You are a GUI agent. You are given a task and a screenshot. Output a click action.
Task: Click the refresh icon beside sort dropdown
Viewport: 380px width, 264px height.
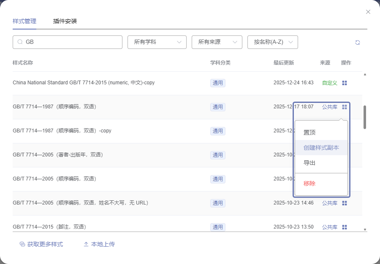click(358, 43)
